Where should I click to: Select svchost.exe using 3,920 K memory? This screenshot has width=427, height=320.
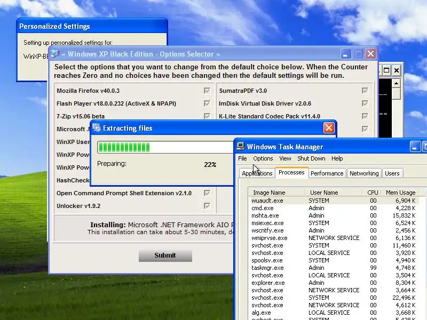(x=333, y=253)
